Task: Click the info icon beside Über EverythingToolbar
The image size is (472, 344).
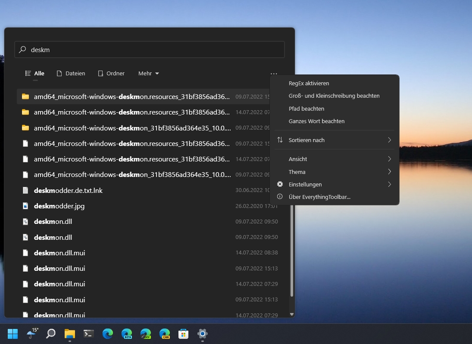Action: [x=280, y=197]
